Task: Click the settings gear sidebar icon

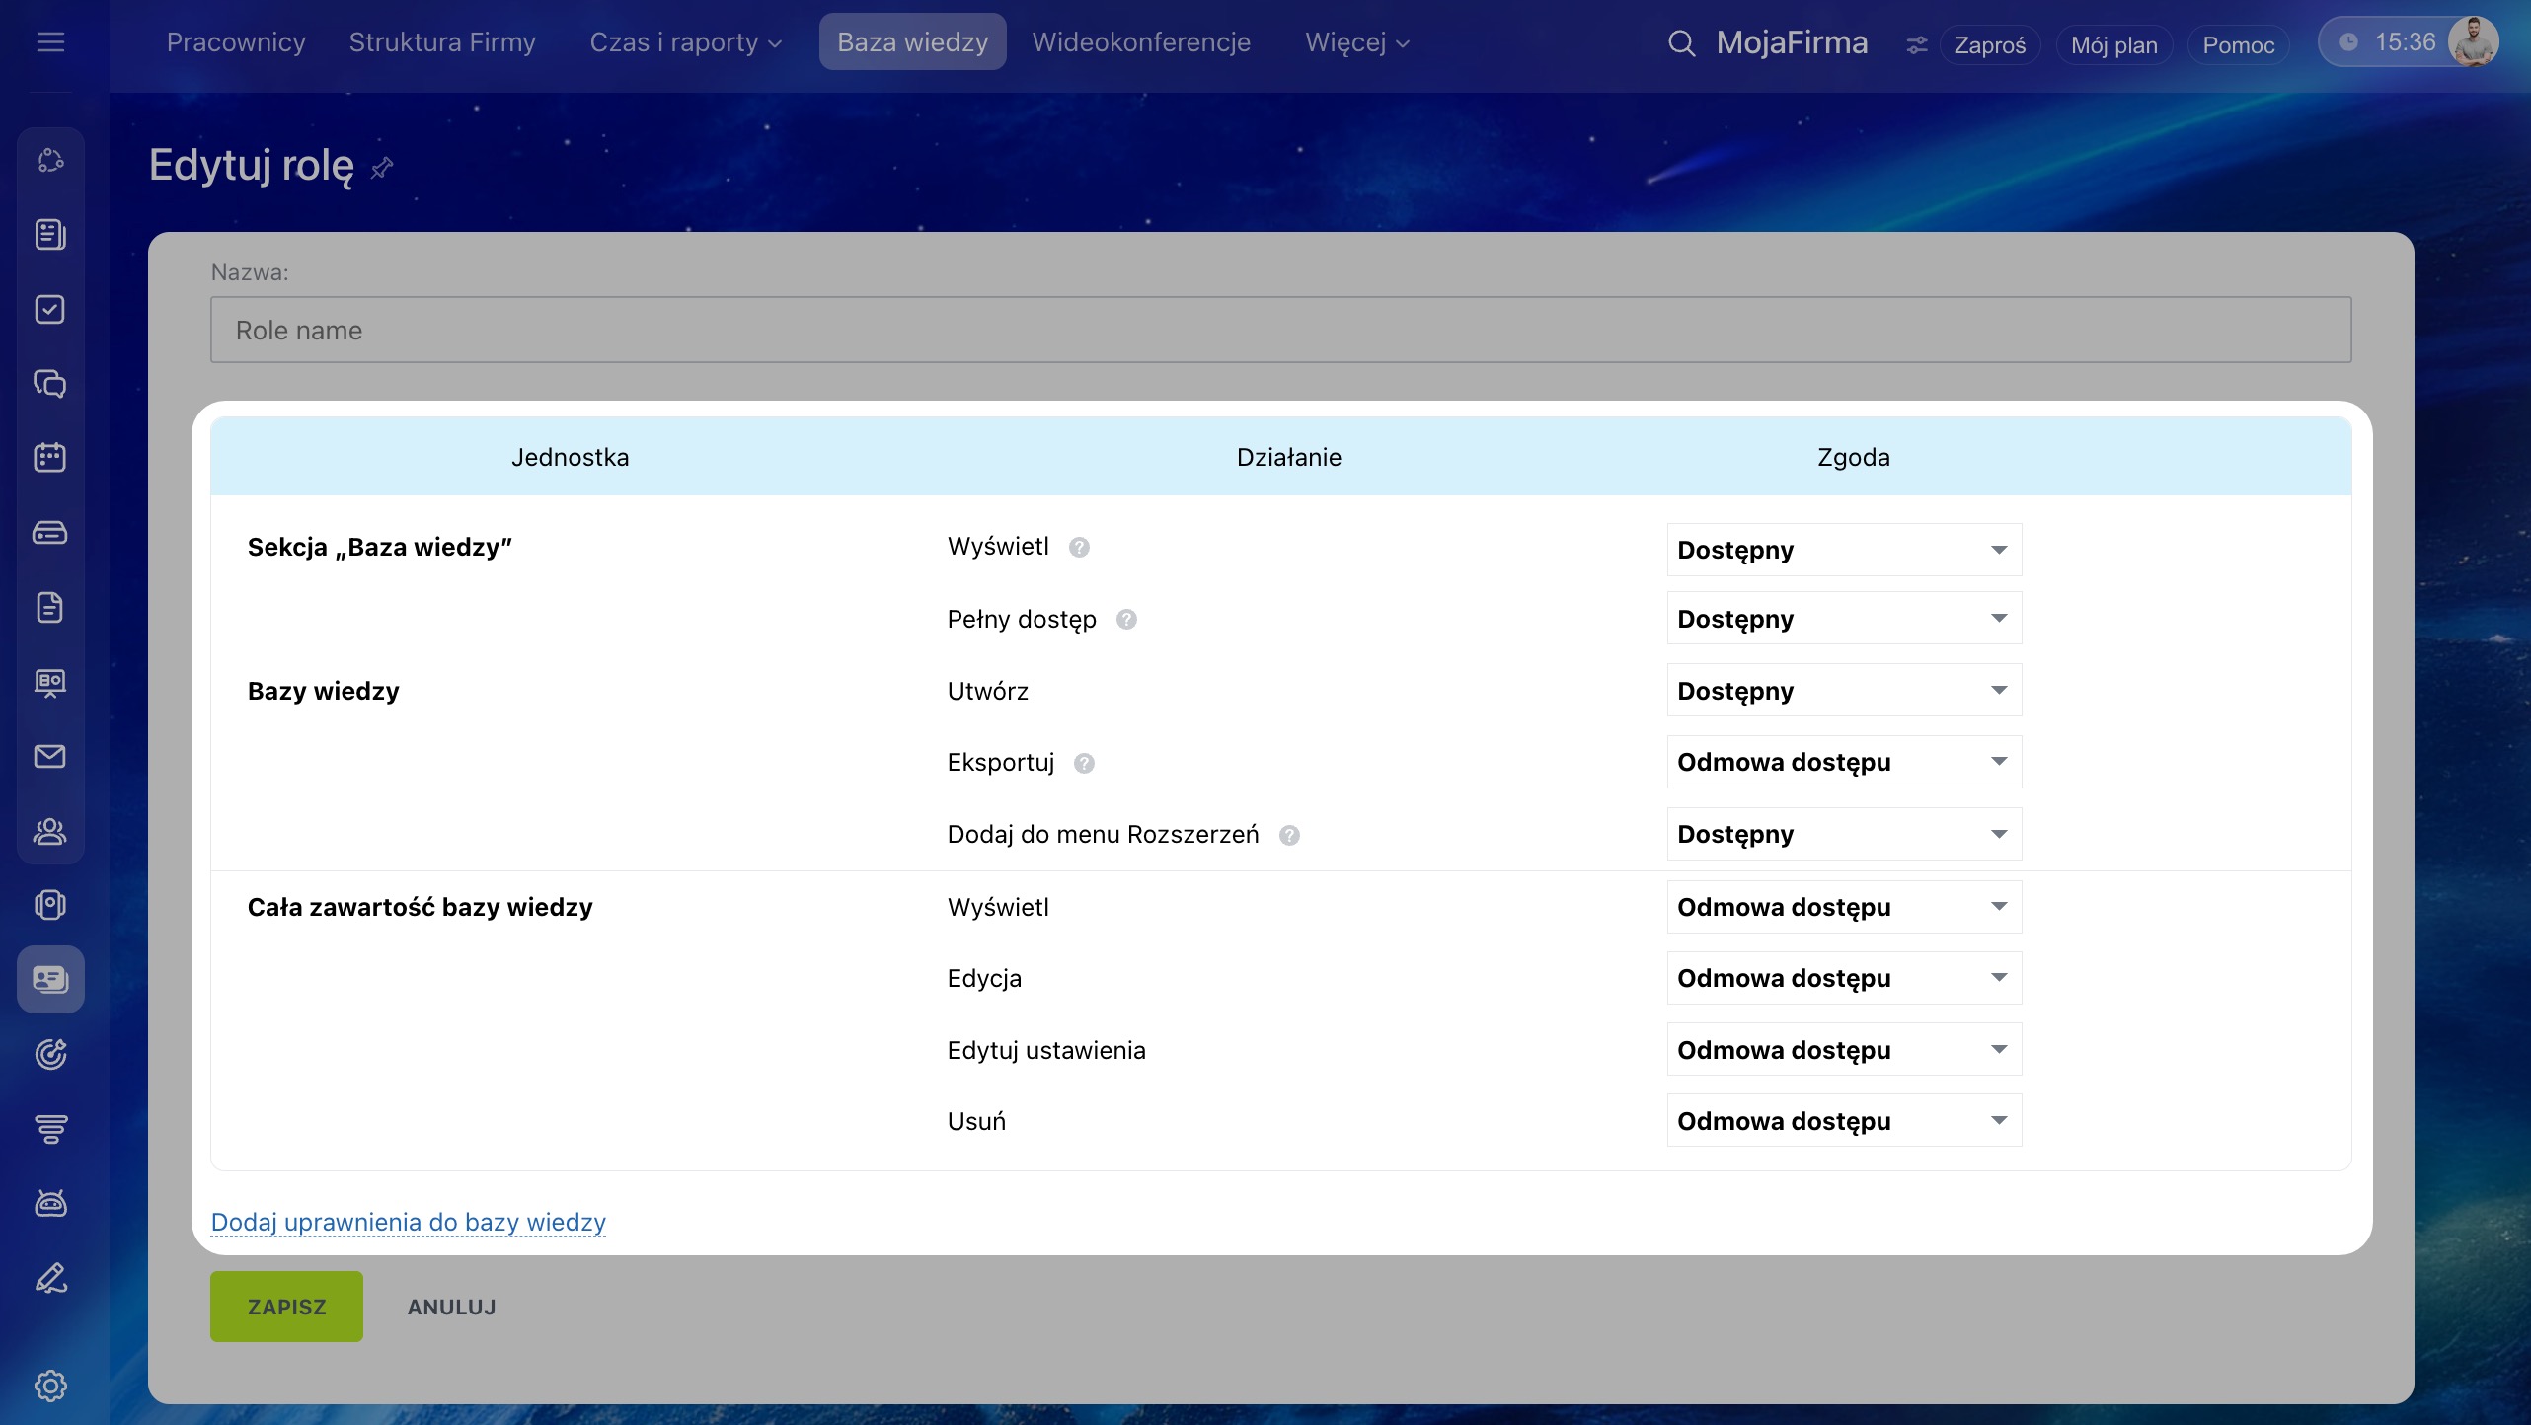Action: point(50,1386)
